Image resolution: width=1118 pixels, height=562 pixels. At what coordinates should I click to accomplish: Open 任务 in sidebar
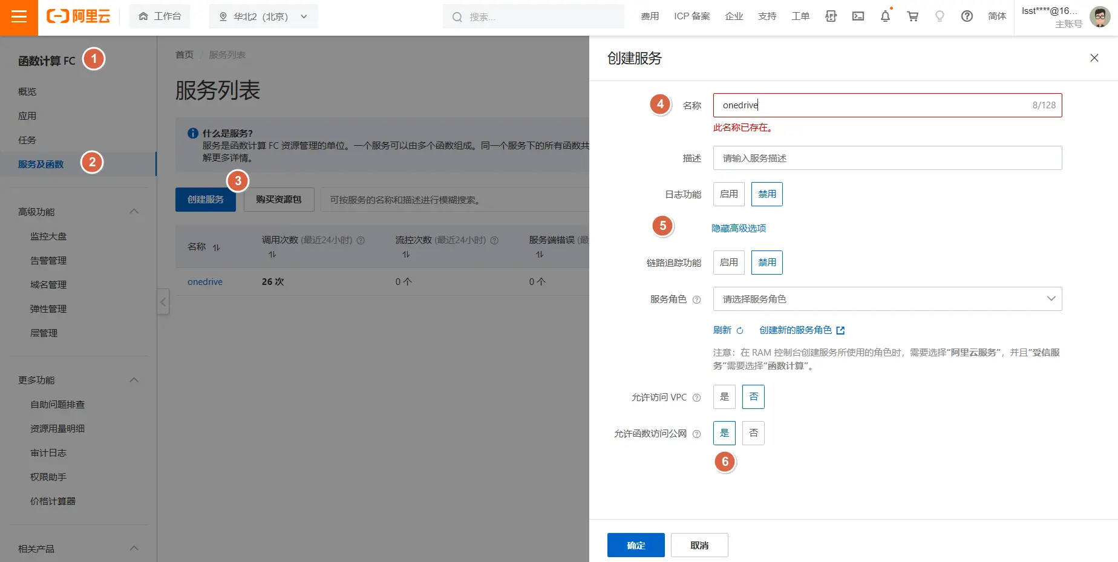pyautogui.click(x=27, y=140)
